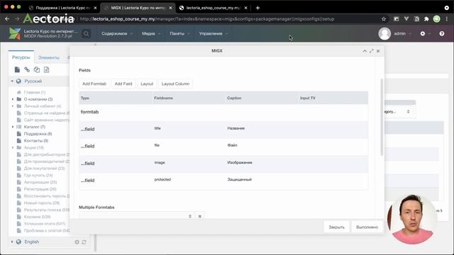Expand the Личный кабинет tree node
The width and height of the screenshot is (454, 255).
(x=13, y=106)
